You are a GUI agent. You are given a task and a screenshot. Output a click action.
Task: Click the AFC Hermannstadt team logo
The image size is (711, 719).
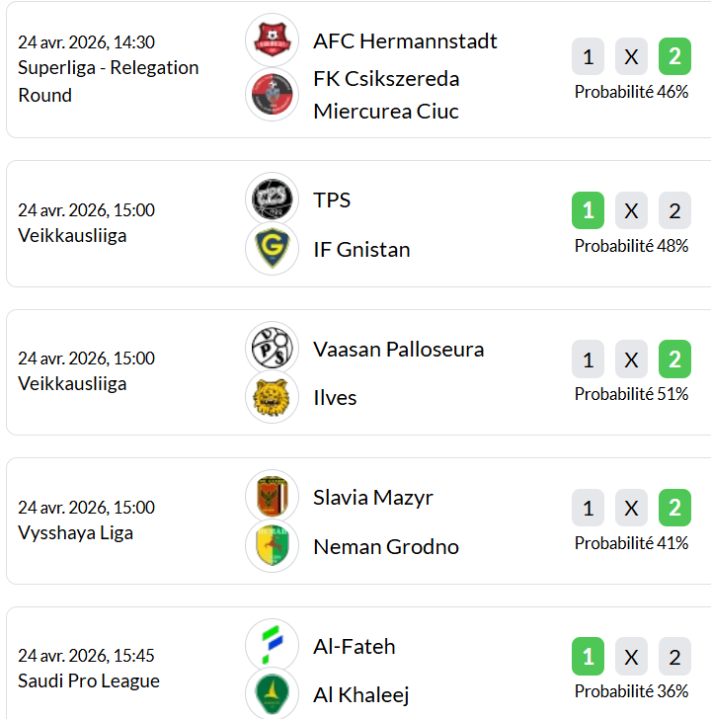pyautogui.click(x=272, y=40)
